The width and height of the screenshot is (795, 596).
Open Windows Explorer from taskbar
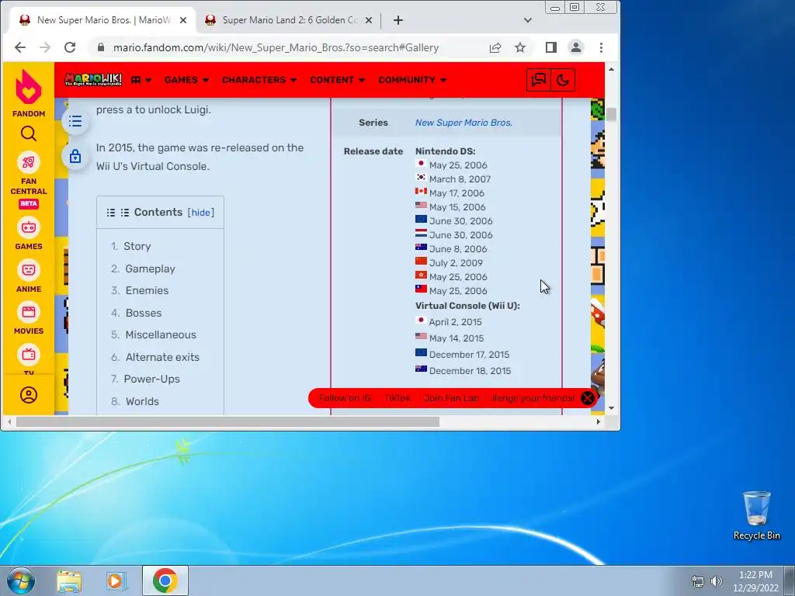pos(69,580)
